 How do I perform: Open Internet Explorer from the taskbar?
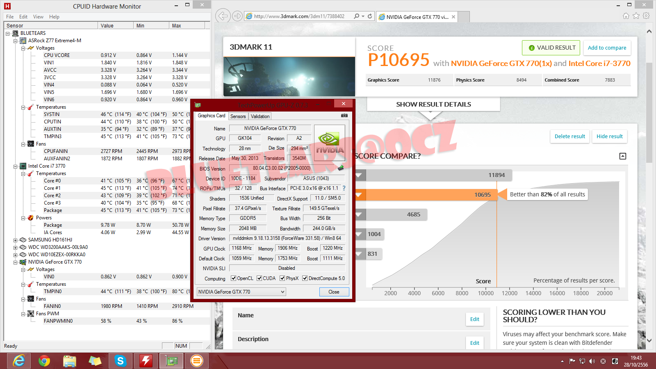point(19,361)
